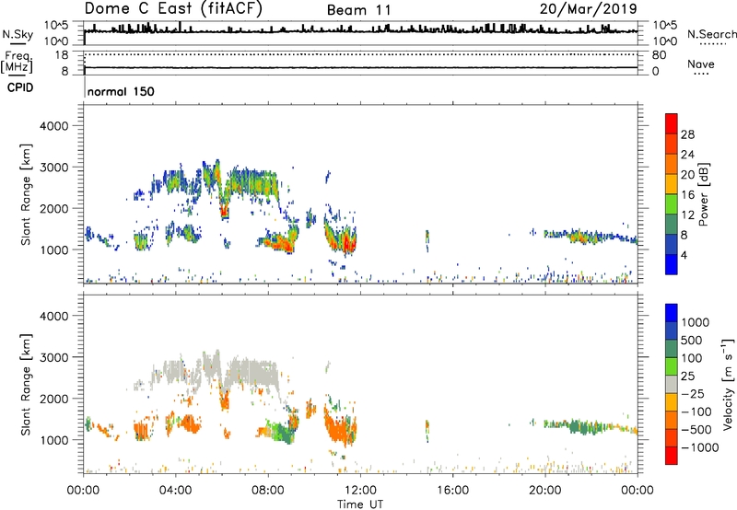This screenshot has width=737, height=510.
Task: Click the '20:00' time tick label
Action: point(544,491)
